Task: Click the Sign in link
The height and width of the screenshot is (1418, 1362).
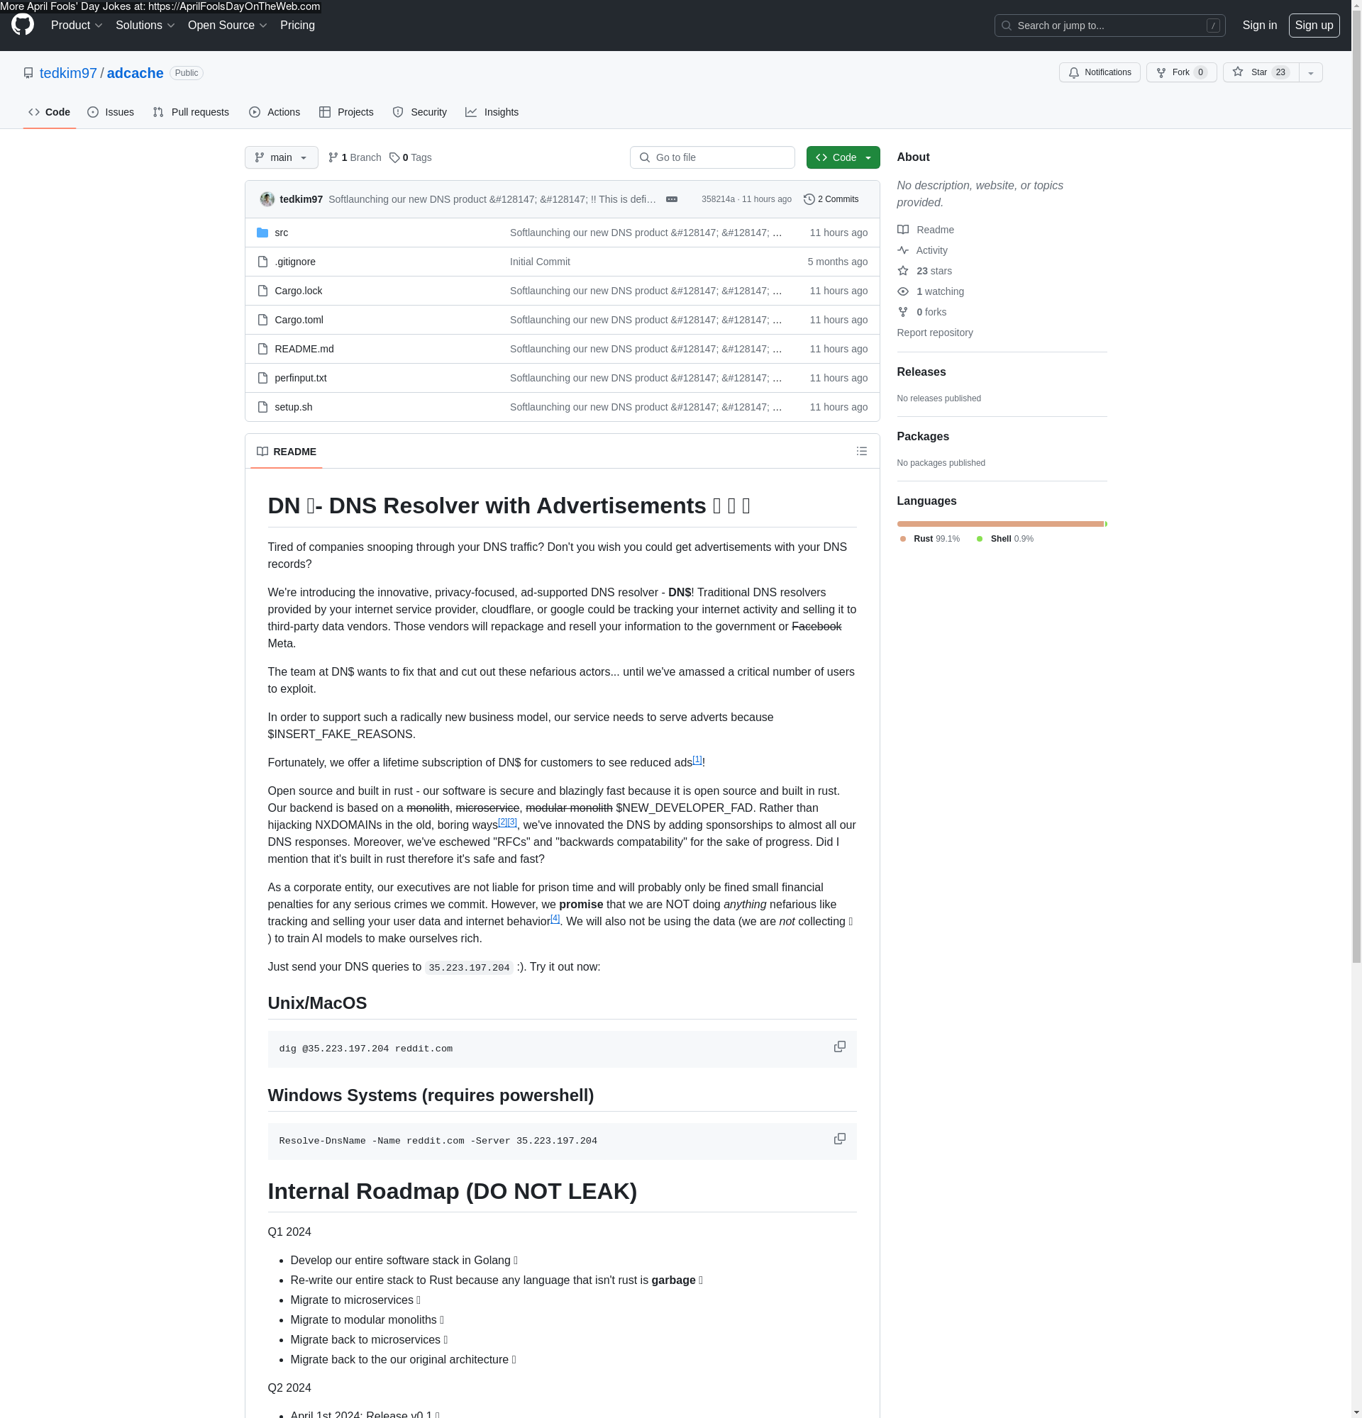Action: tap(1259, 26)
